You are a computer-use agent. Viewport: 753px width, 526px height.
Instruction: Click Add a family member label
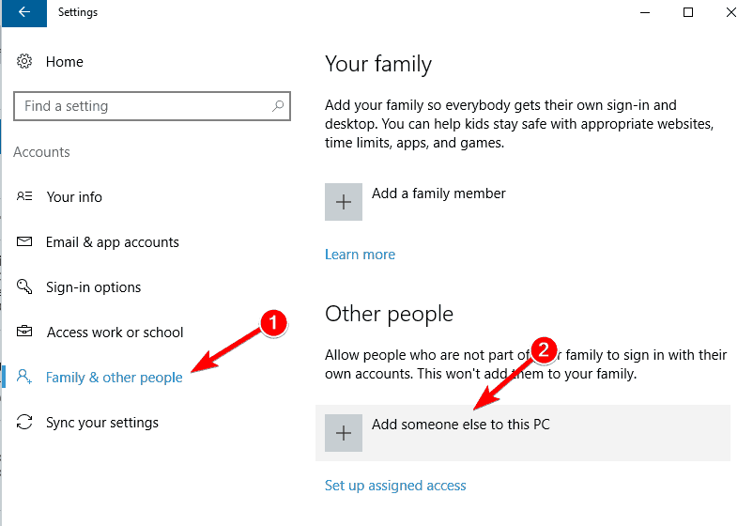click(x=438, y=193)
